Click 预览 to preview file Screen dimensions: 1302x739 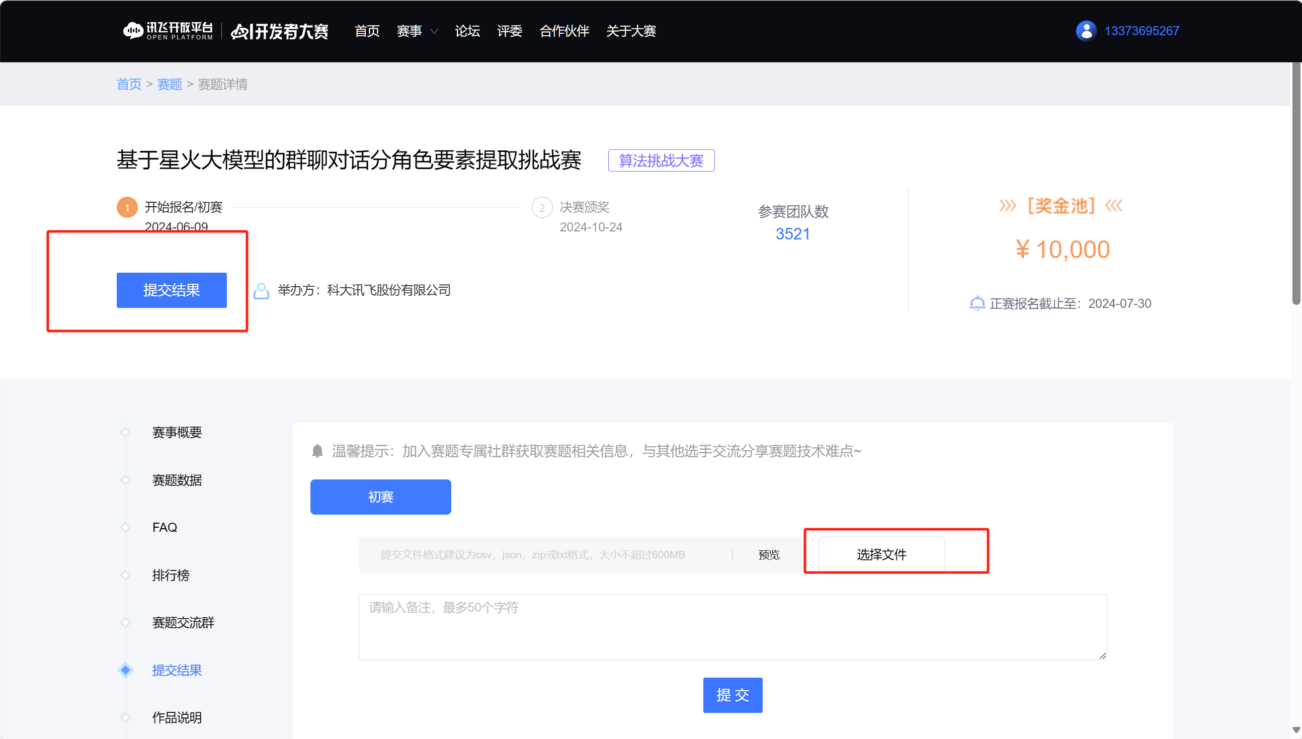(x=769, y=555)
